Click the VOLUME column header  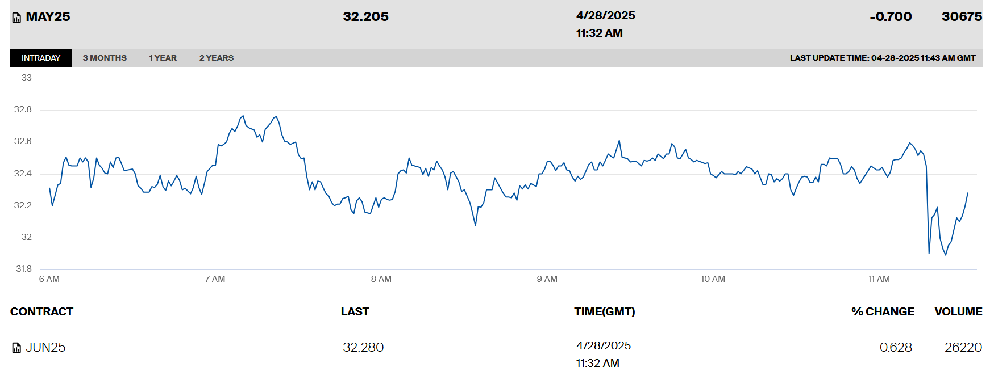(958, 311)
